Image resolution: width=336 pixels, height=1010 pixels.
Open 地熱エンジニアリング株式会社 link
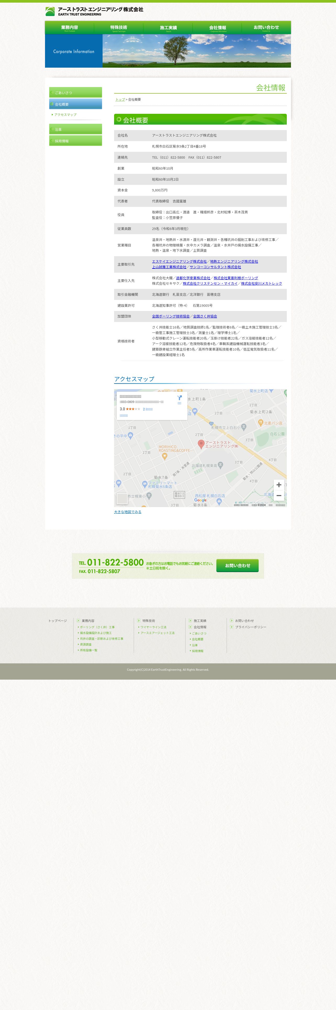pos(234,261)
